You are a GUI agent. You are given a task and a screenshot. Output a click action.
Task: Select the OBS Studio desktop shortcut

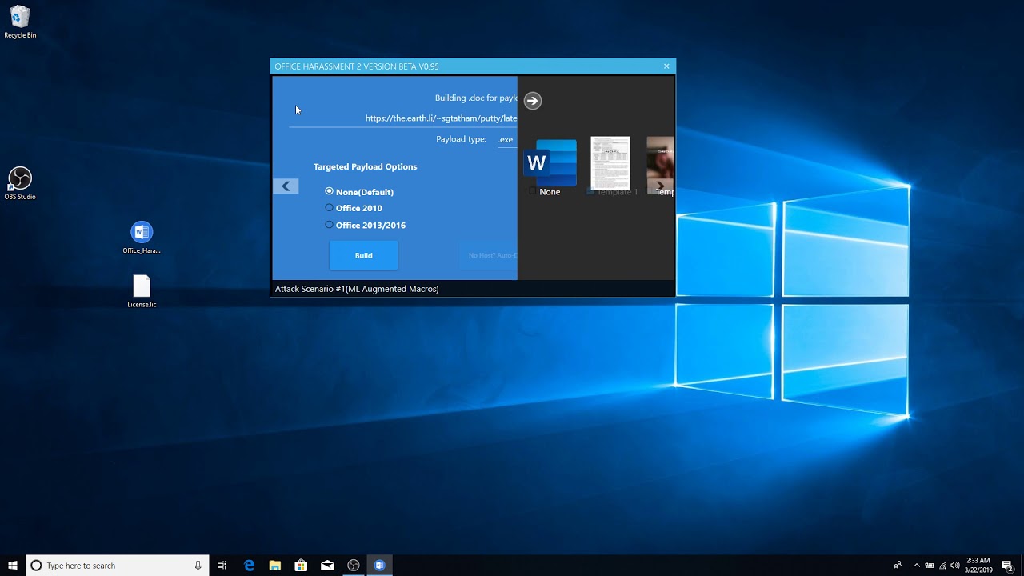(20, 183)
